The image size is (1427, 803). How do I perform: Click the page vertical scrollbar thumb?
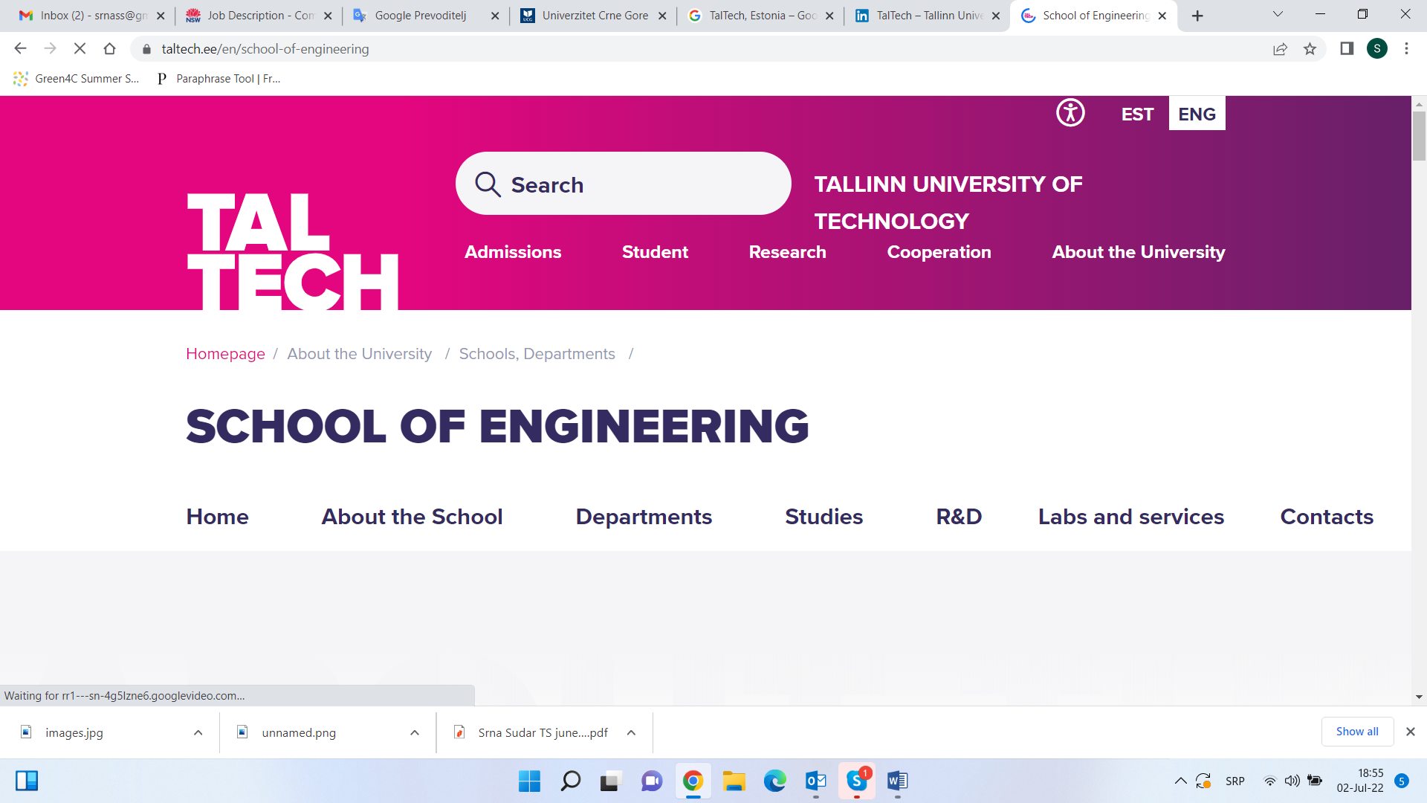click(1419, 136)
